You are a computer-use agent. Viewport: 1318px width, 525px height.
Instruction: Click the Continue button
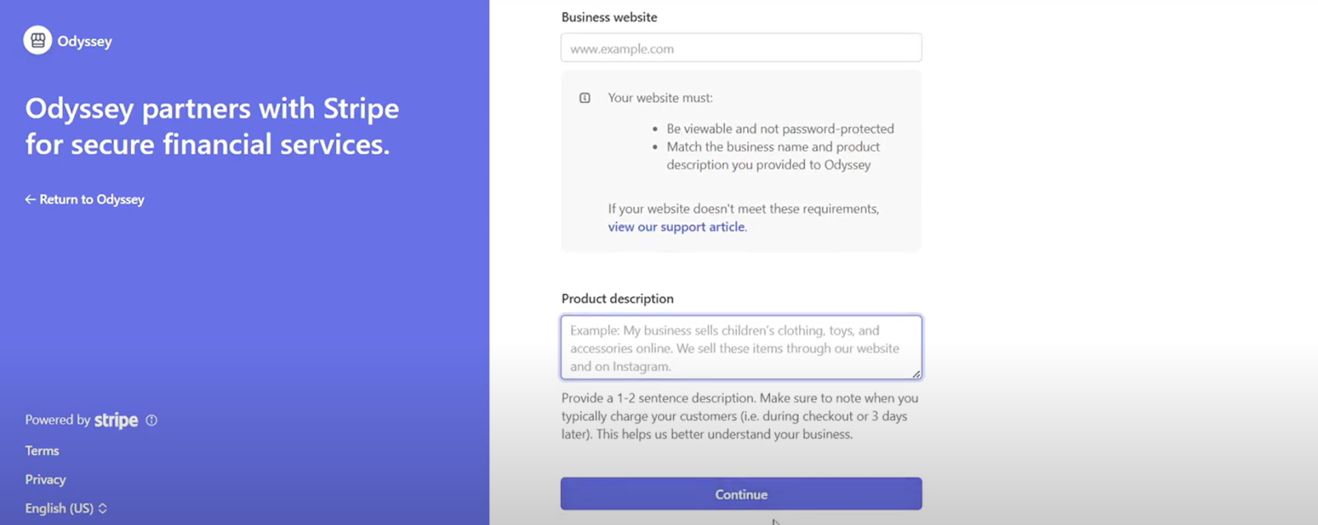(741, 495)
